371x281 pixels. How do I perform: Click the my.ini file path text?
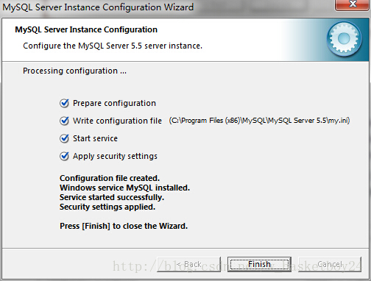pos(259,121)
